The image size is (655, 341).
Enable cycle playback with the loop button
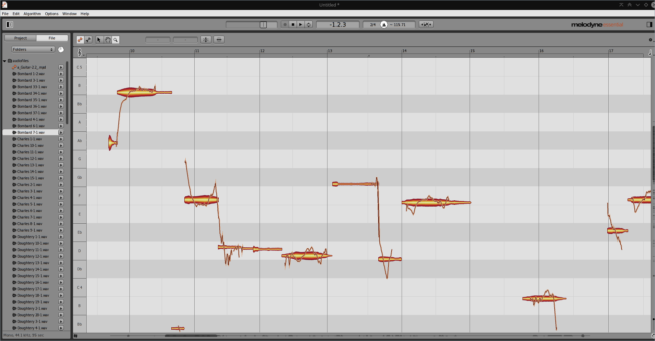point(309,24)
